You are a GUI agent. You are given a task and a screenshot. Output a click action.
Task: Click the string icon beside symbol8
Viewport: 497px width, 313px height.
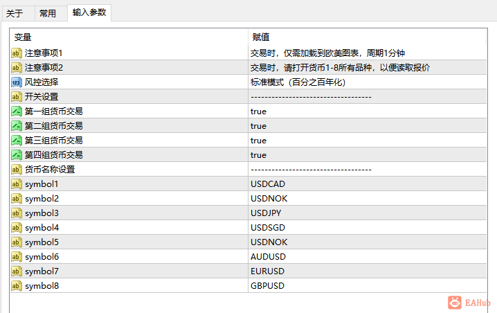[16, 286]
